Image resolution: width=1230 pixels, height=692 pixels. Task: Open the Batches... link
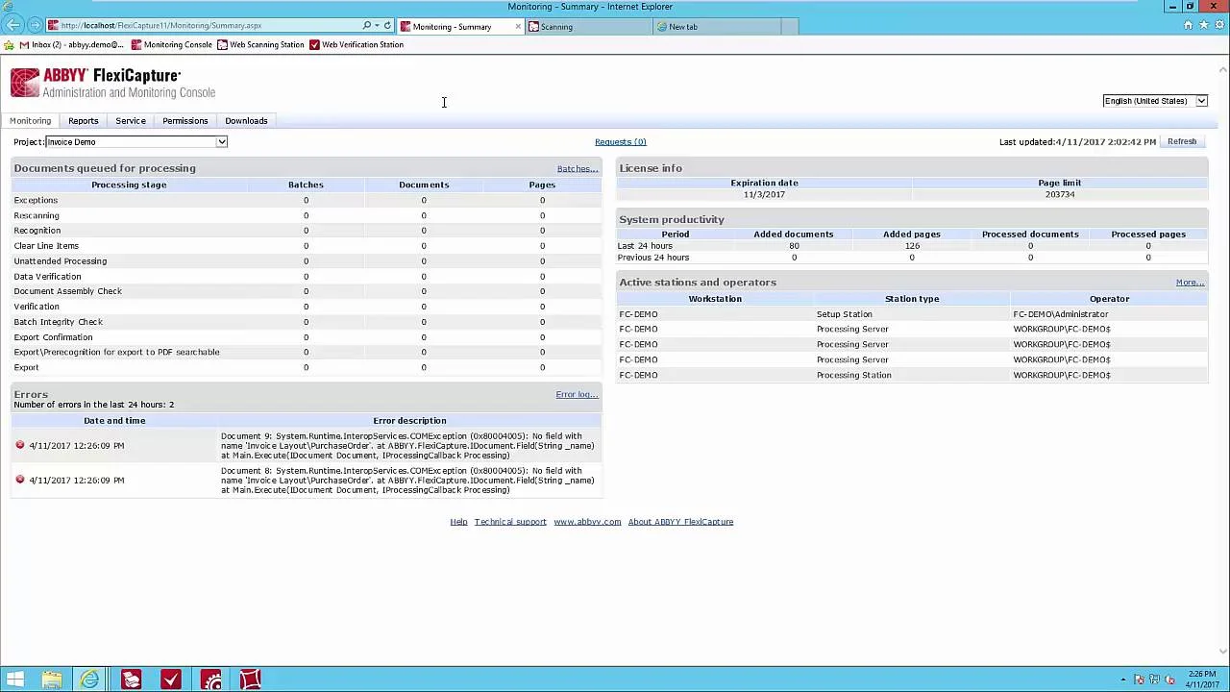[578, 169]
